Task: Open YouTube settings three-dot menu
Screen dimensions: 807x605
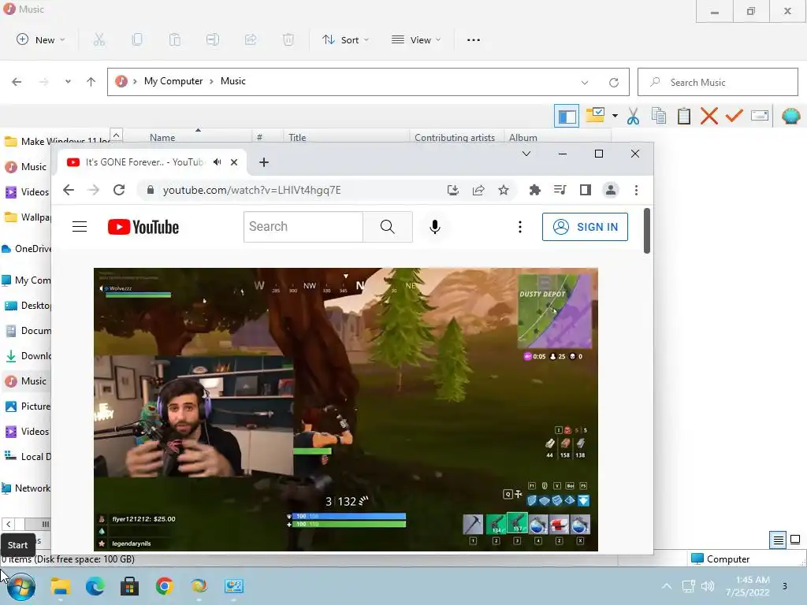Action: [520, 226]
